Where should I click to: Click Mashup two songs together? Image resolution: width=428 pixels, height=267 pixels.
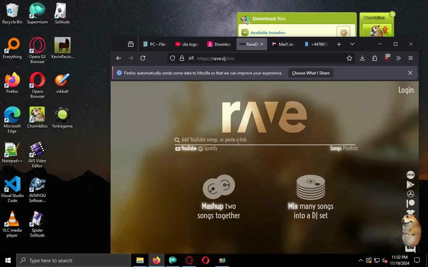219,211
